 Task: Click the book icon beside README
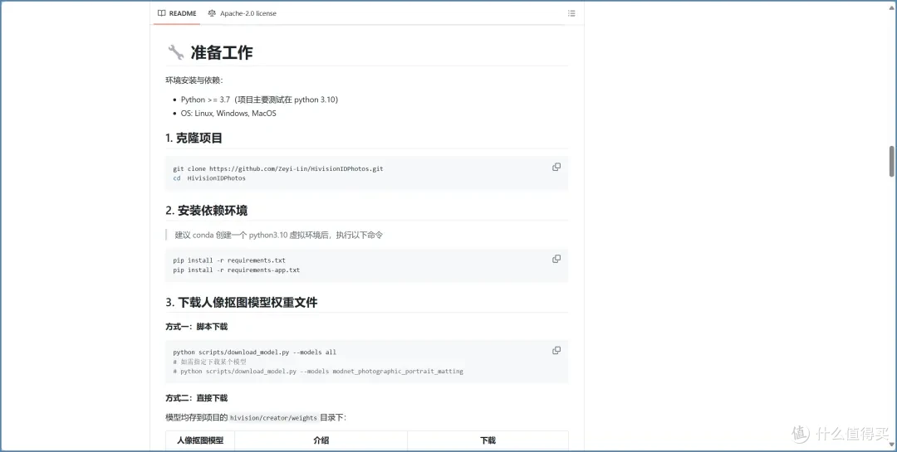[x=162, y=13]
